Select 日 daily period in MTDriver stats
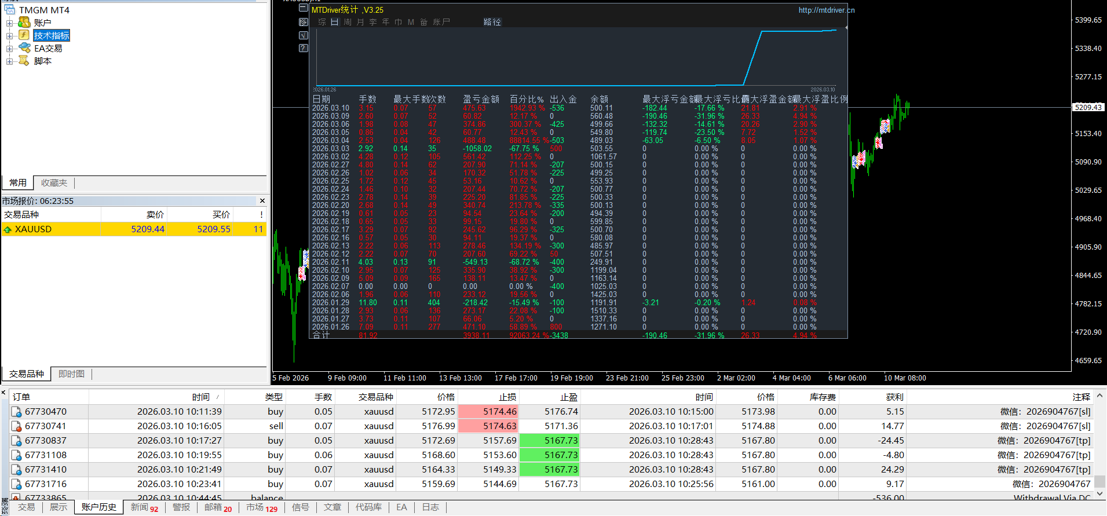 click(x=335, y=22)
